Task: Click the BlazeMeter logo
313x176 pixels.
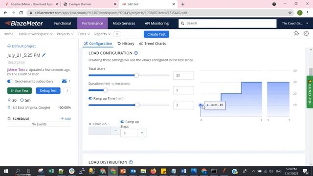Action: [x=24, y=23]
